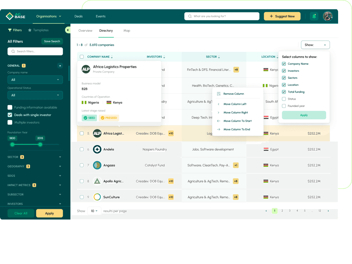352x264 pixels.
Task: Enable Funding information available checkbox
Action: (10, 107)
